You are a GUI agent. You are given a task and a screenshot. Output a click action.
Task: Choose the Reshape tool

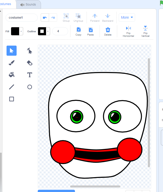(29, 51)
